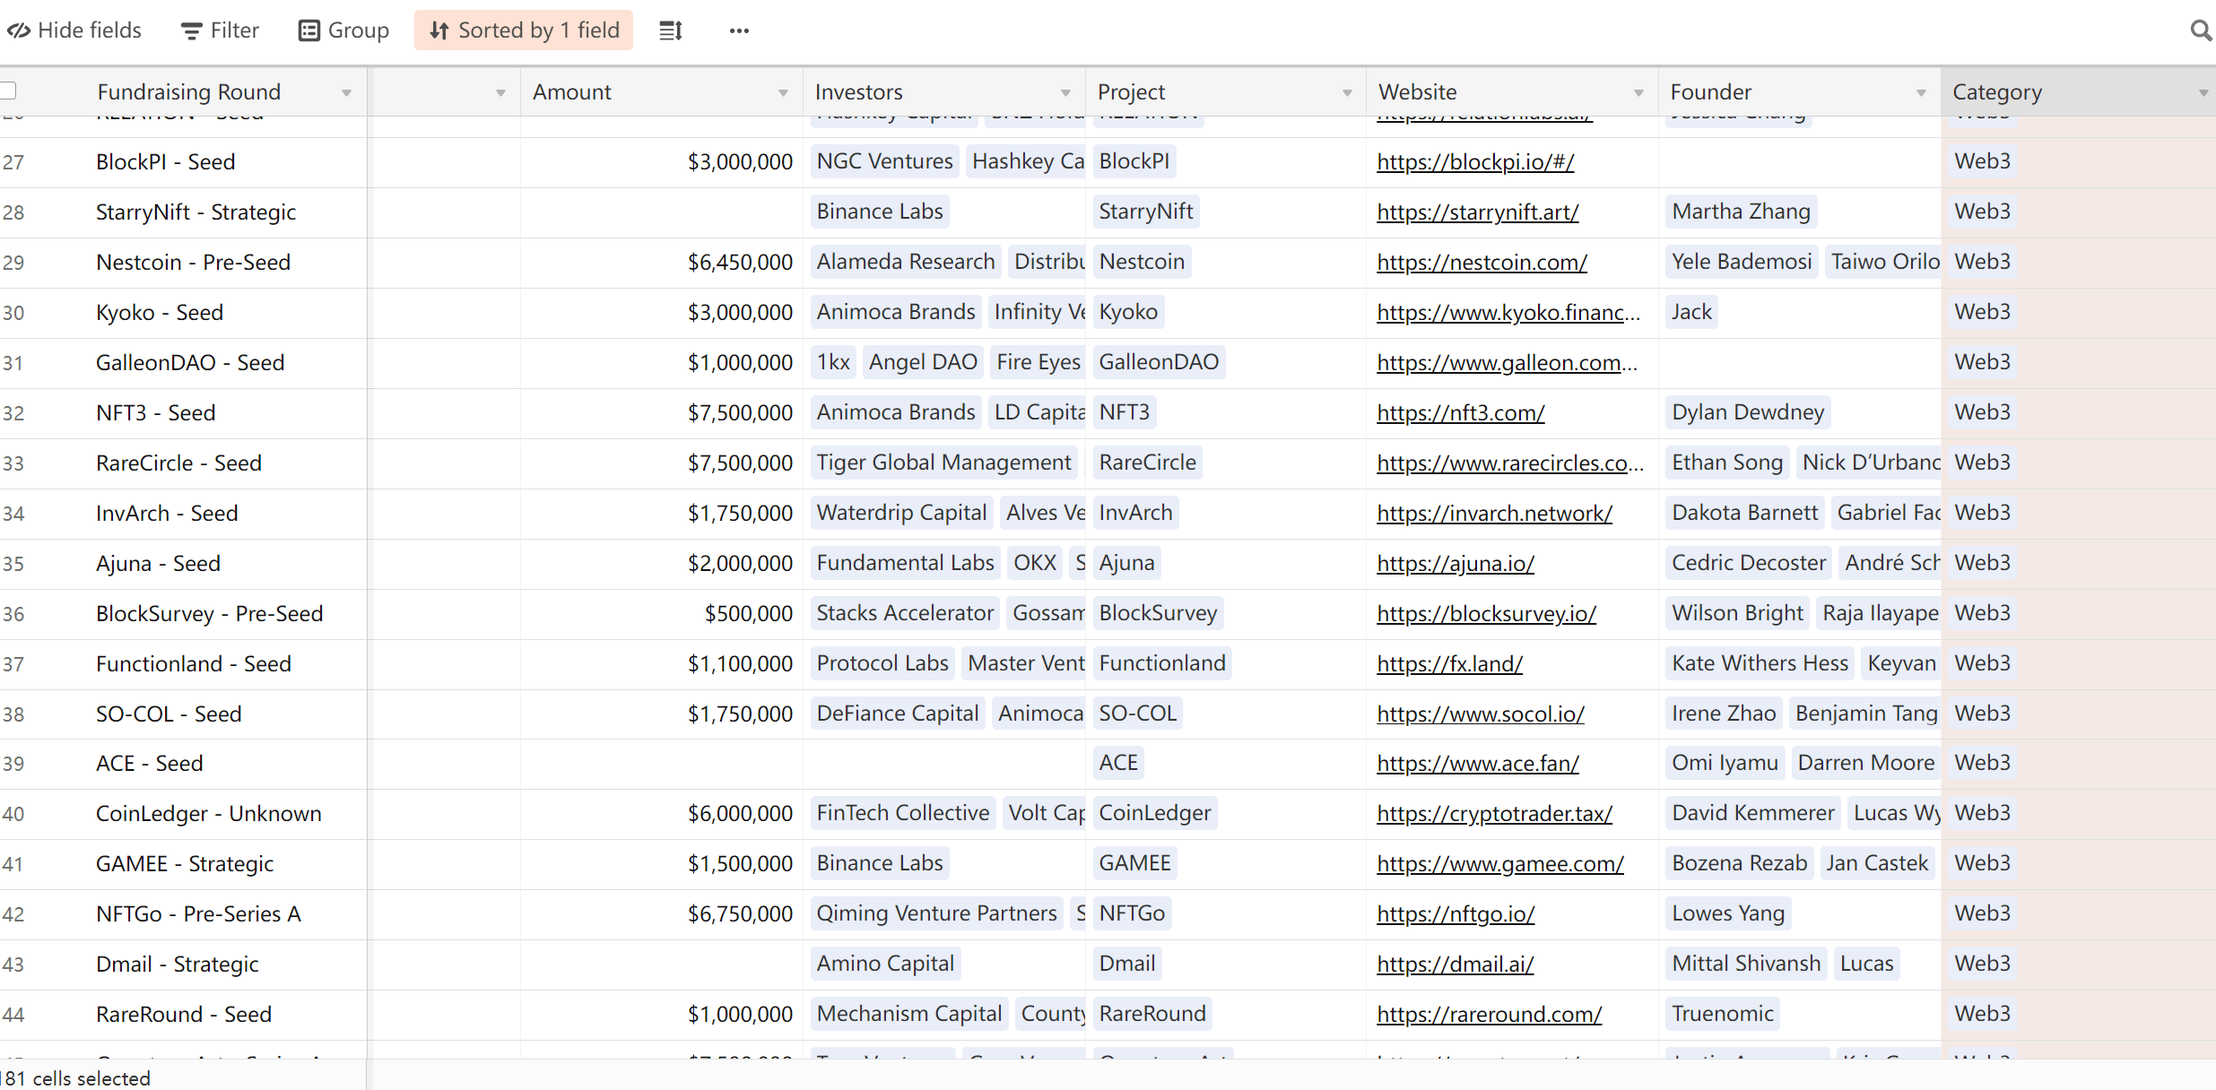Open the kyoko.finance website link
This screenshot has width=2216, height=1090.
tap(1508, 312)
